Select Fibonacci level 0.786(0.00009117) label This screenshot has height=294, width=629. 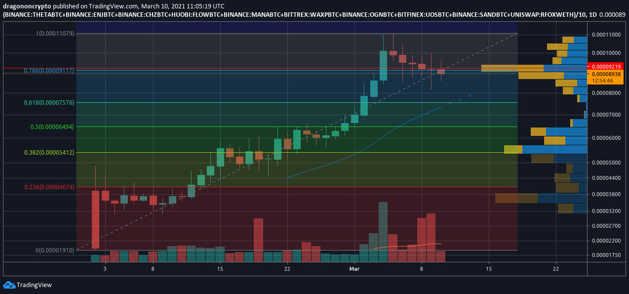(49, 71)
